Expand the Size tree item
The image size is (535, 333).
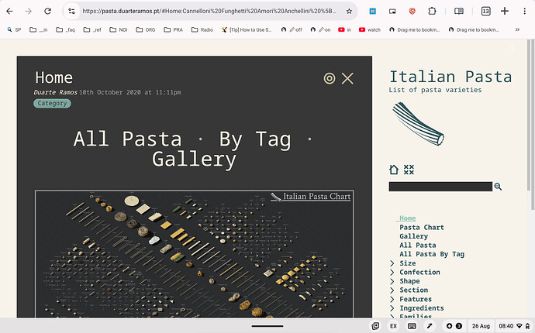coord(392,263)
